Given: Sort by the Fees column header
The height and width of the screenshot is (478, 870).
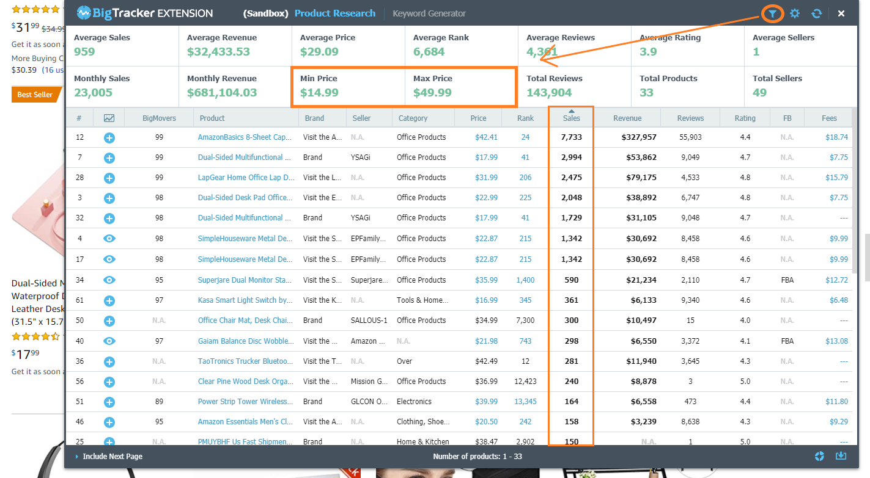Looking at the screenshot, I should click(x=829, y=118).
